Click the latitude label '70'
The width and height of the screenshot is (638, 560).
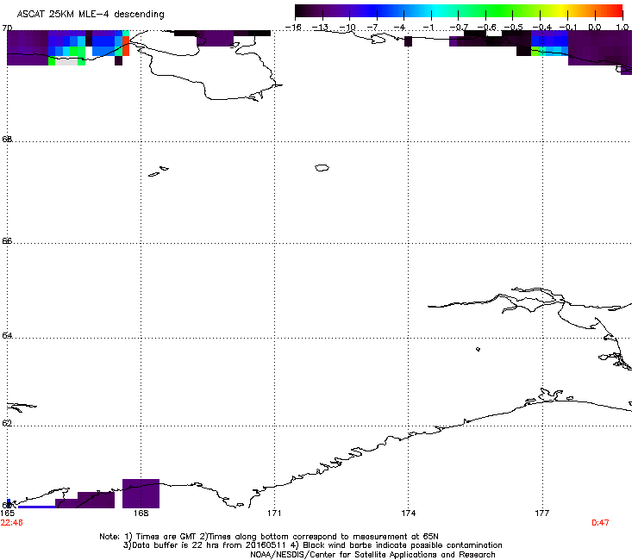[7, 28]
